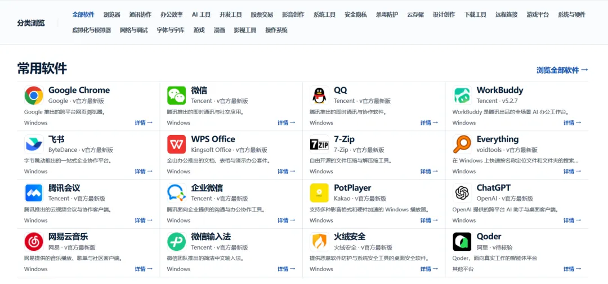Click 详情 on 微信输入法 card
Image resolution: width=608 pixels, height=284 pixels.
pos(287,268)
